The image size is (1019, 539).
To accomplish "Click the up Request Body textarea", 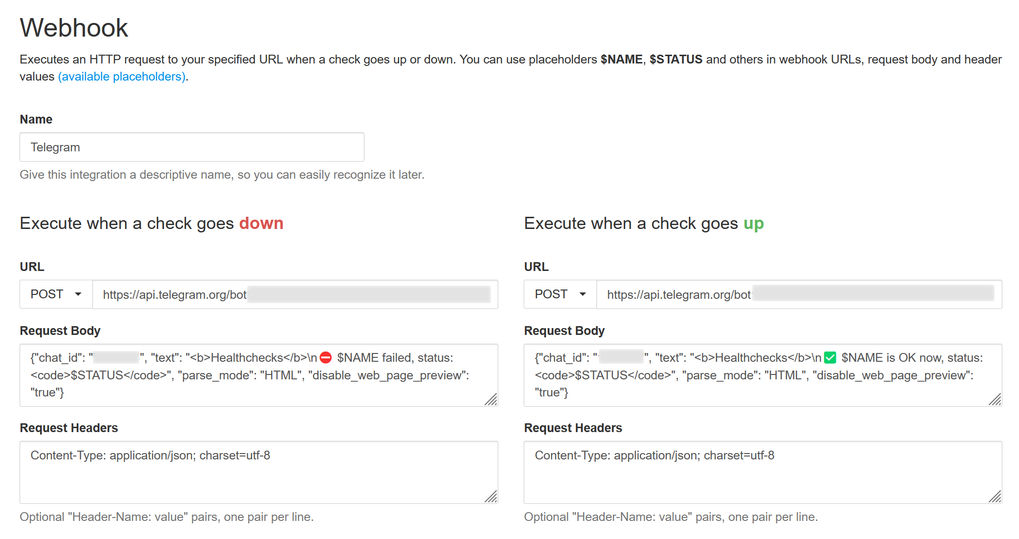I will (763, 375).
